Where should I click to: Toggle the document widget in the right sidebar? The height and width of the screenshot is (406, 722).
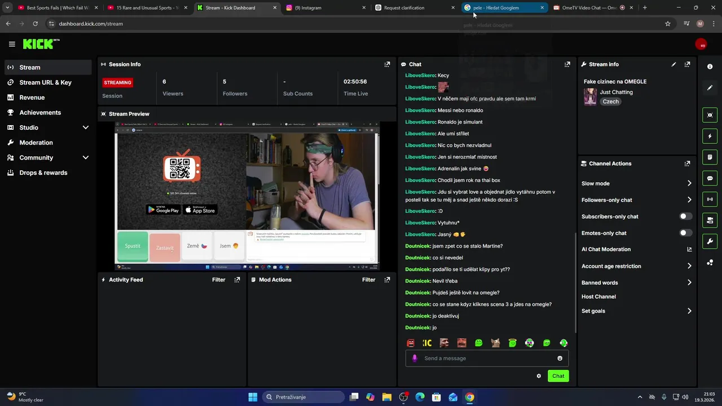(x=710, y=157)
